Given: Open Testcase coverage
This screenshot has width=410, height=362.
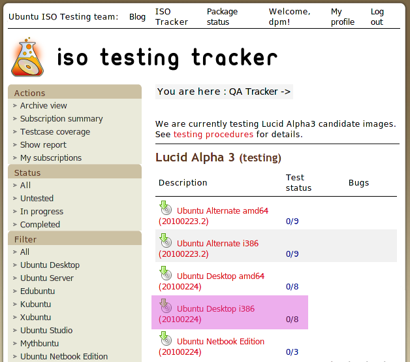Looking at the screenshot, I should point(55,132).
